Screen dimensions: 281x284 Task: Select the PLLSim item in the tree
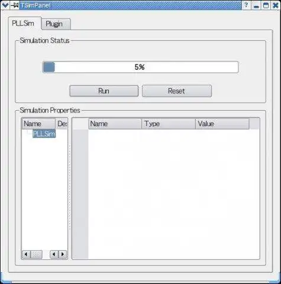click(x=44, y=134)
